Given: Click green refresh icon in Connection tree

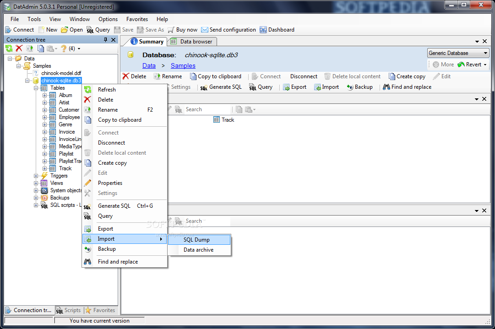Looking at the screenshot, I should coord(9,48).
